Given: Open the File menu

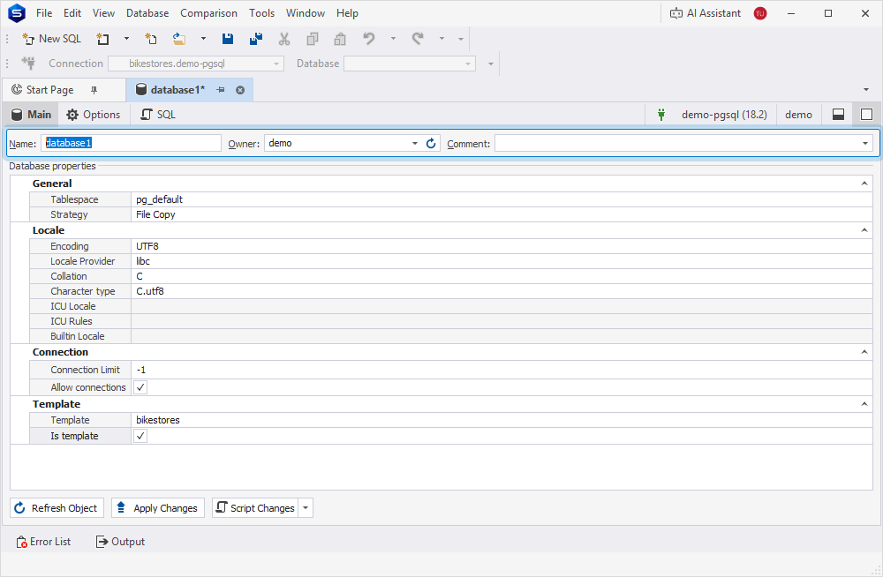Looking at the screenshot, I should click(x=44, y=13).
